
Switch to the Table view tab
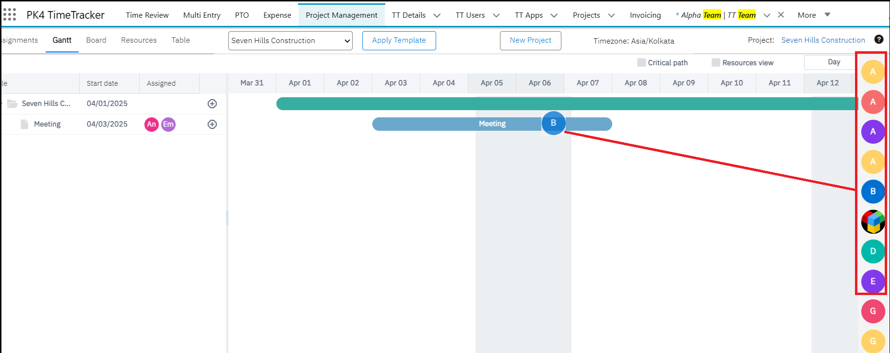181,40
